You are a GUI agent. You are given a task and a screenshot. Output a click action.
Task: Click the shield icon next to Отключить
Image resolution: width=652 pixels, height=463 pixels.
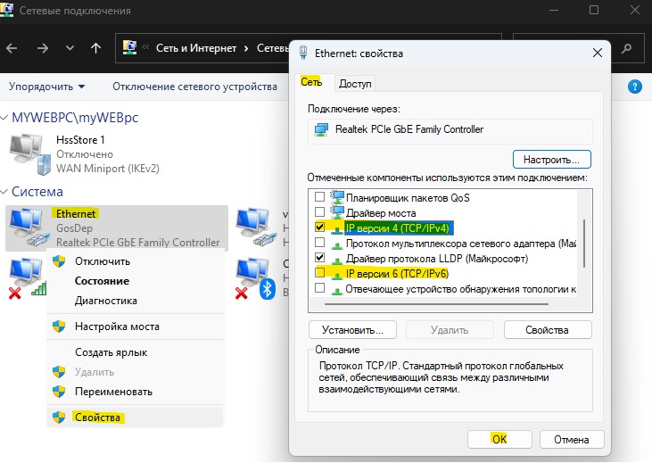[59, 261]
